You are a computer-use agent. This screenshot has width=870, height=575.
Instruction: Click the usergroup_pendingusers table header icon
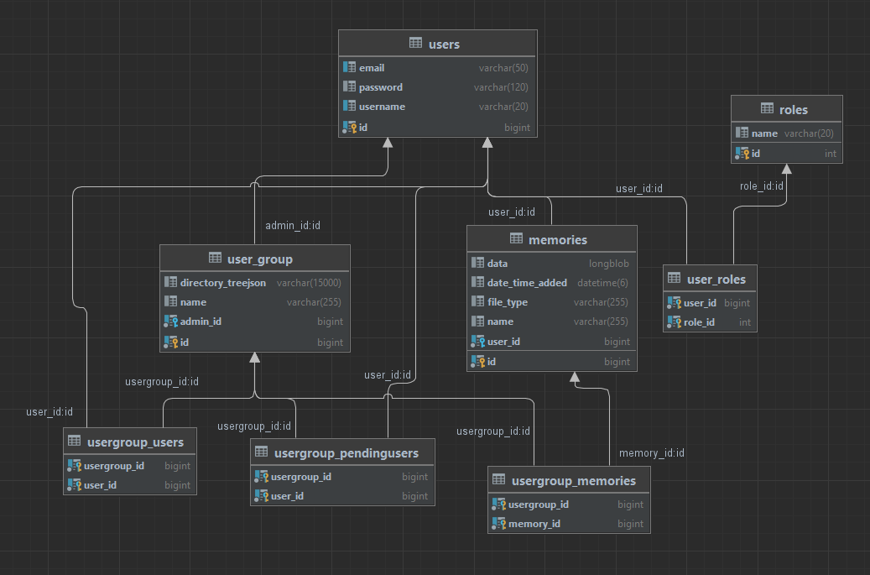[261, 452]
